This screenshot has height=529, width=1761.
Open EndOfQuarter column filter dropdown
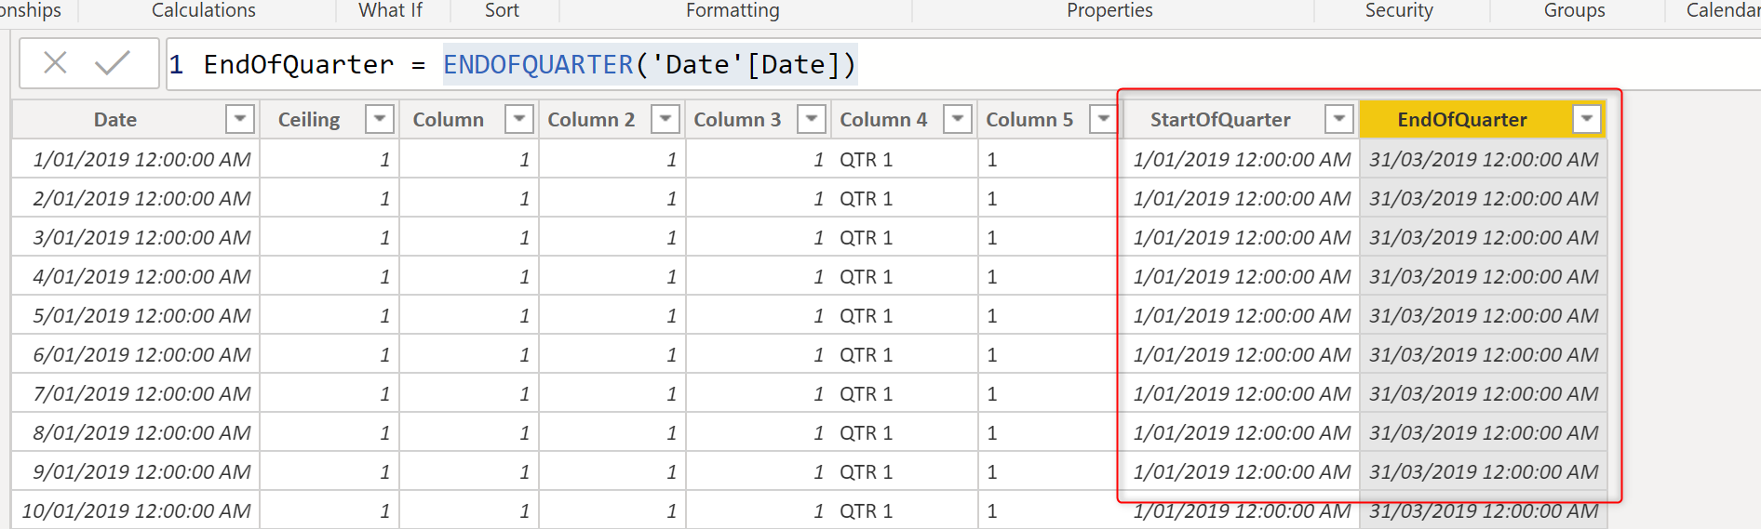click(x=1586, y=119)
